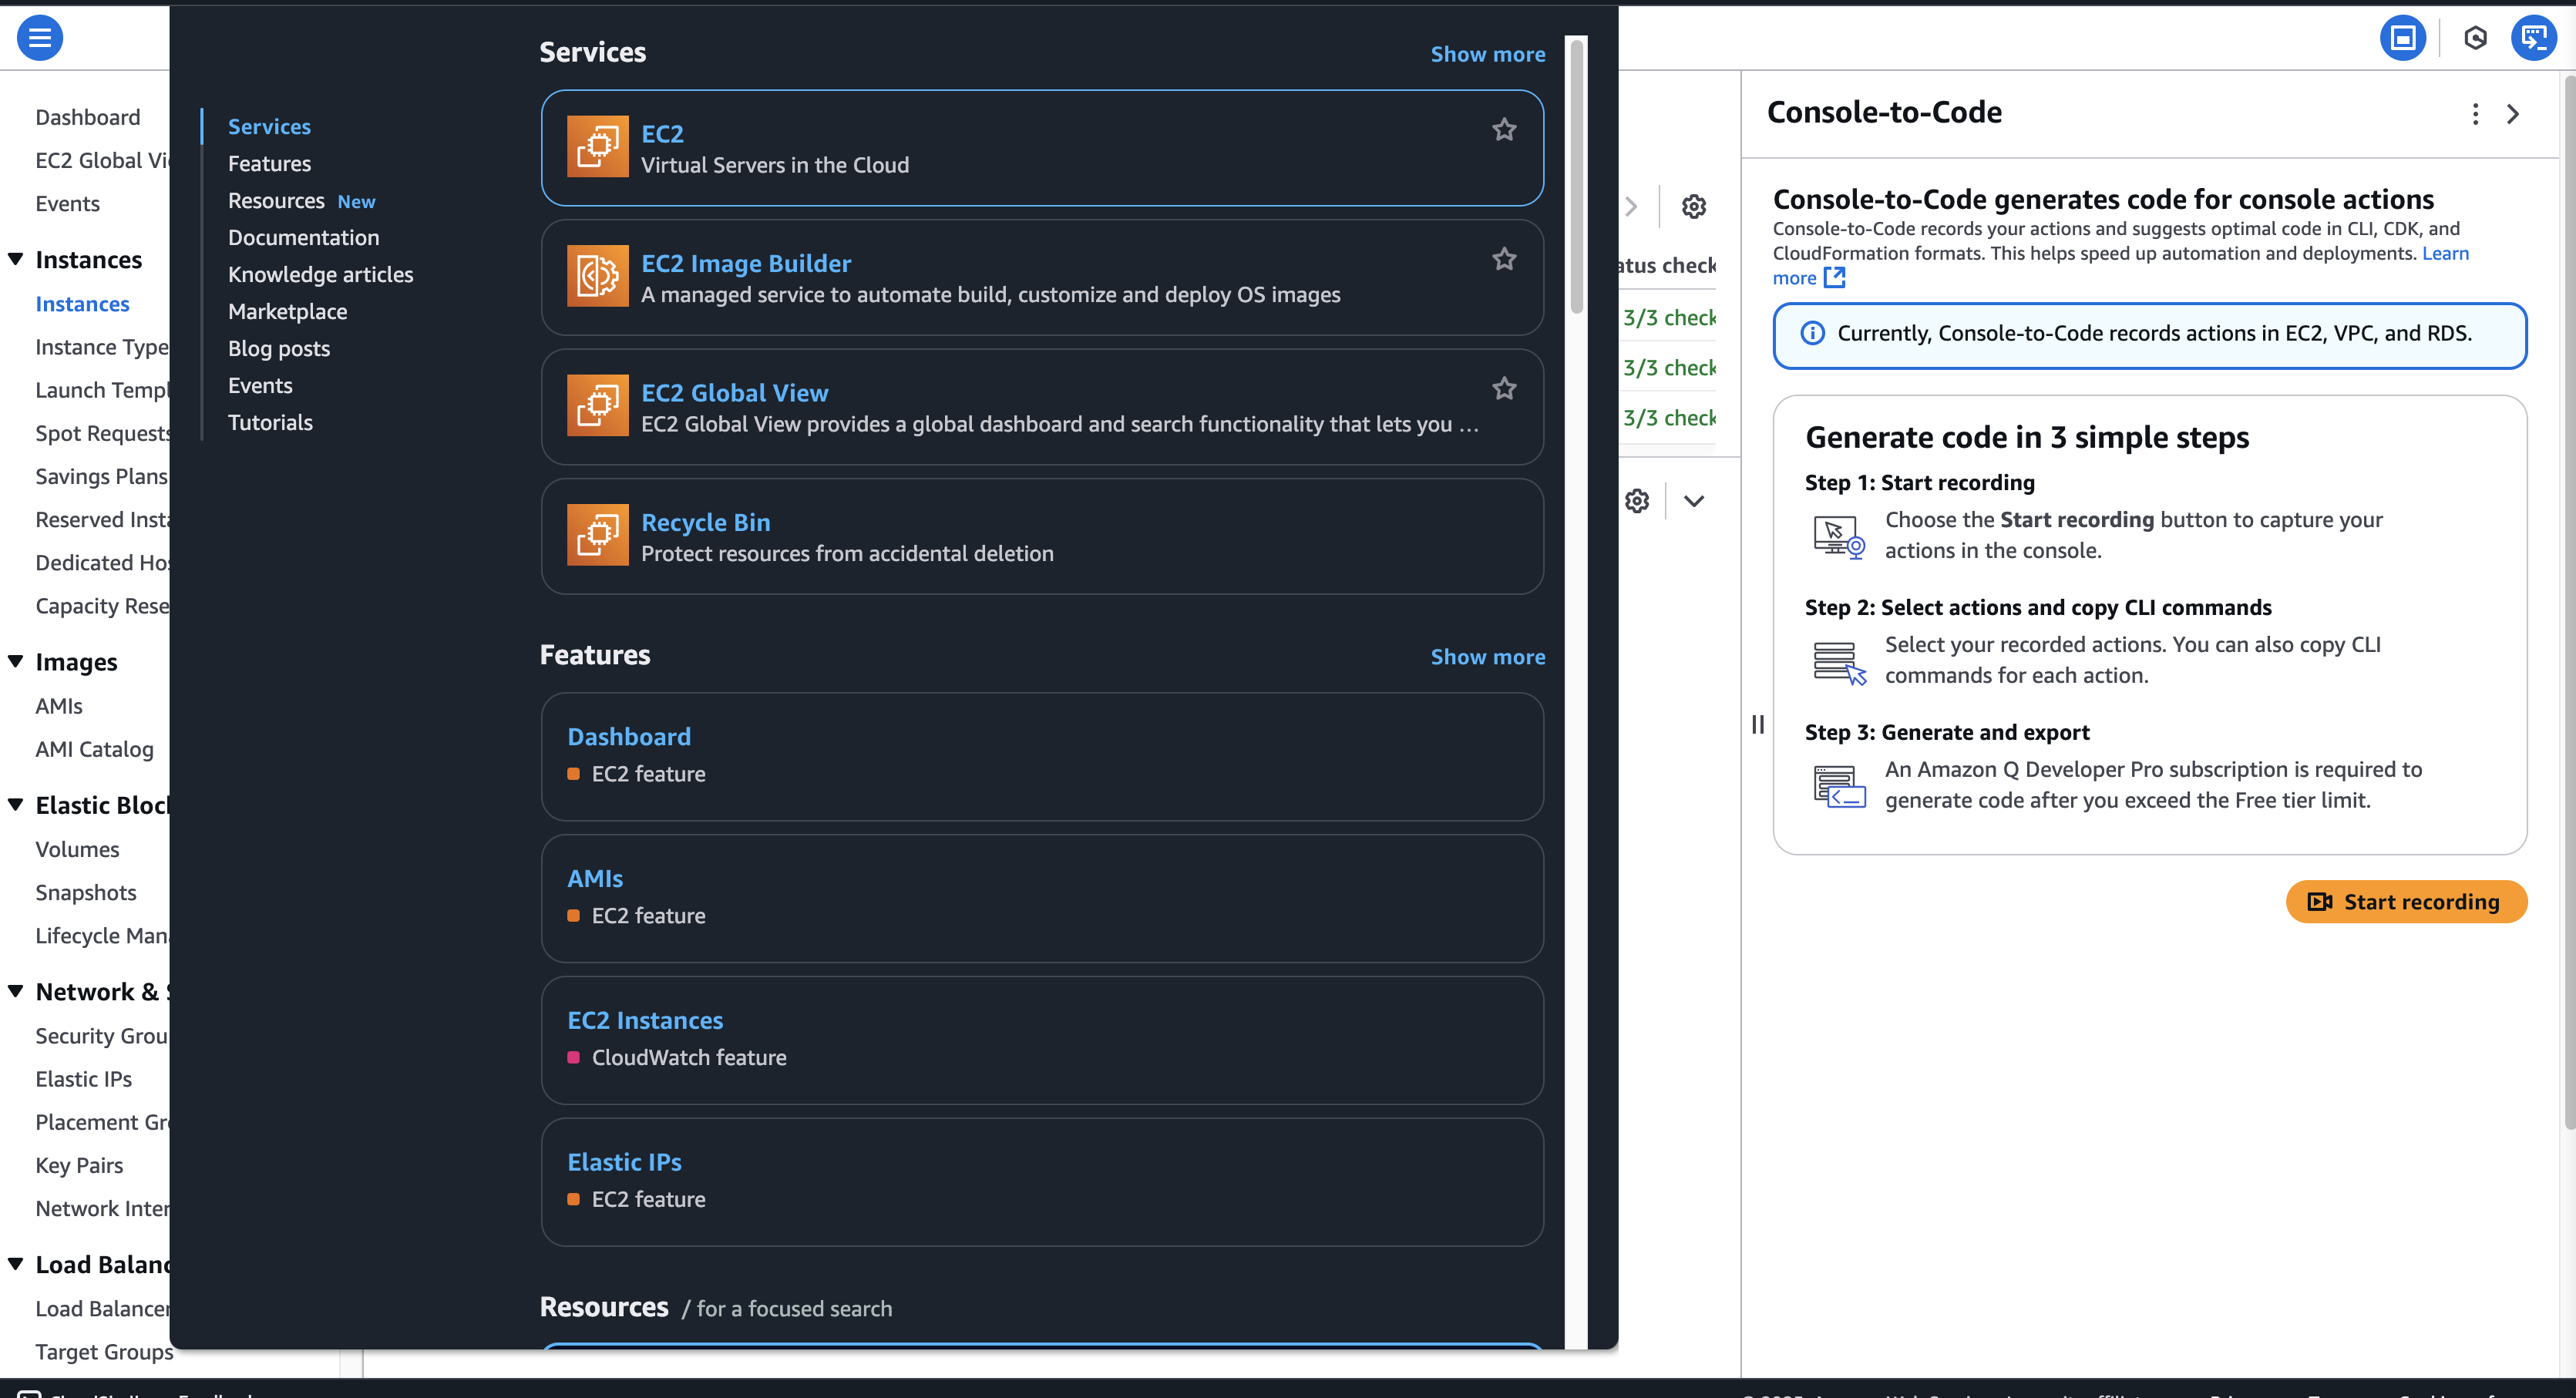2576x1398 pixels.
Task: Click the EC2 service icon
Action: tap(597, 147)
